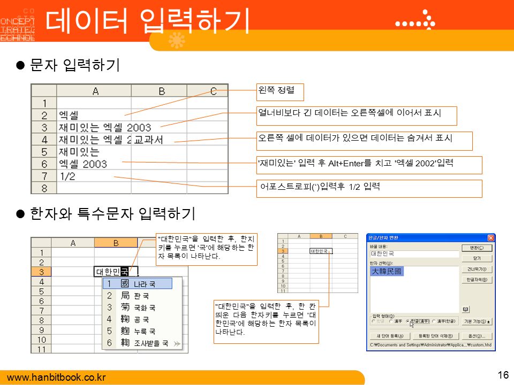Select row 5 header in top sheet
Viewport: 514px width, 385px height.
click(x=44, y=152)
